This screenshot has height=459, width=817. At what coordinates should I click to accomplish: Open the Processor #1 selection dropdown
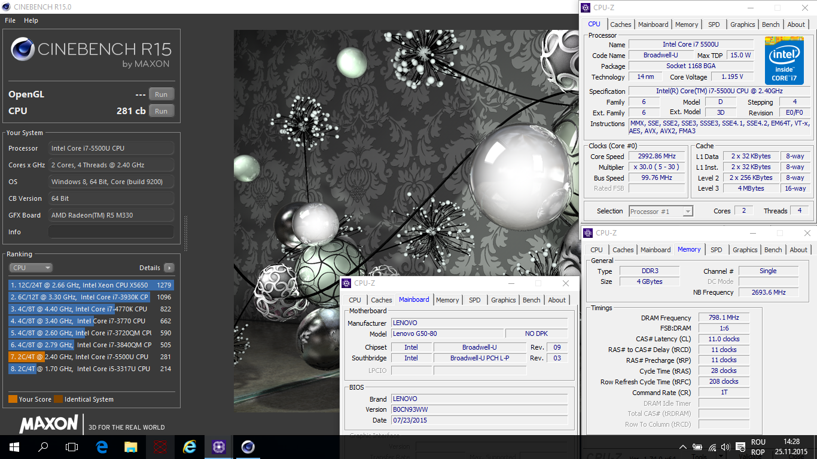[x=661, y=211]
